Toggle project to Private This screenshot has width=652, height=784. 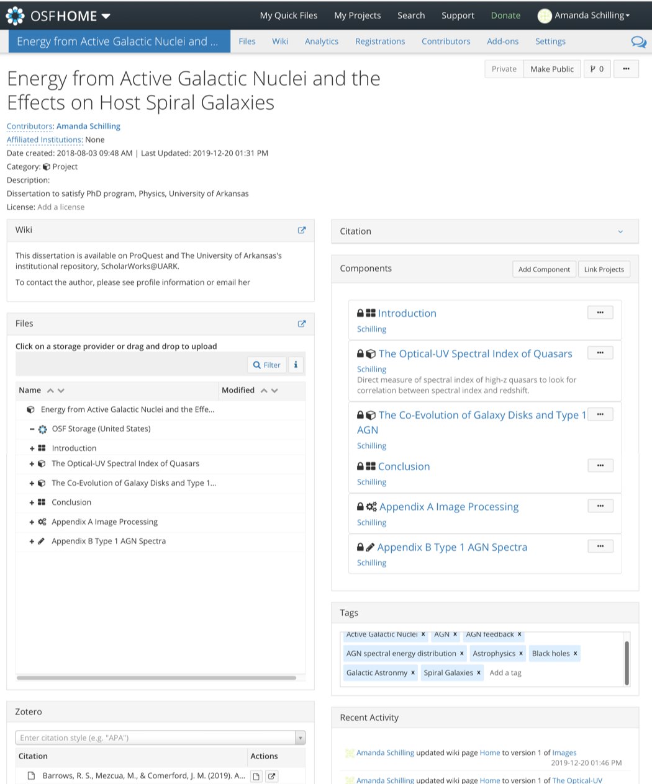(x=504, y=69)
